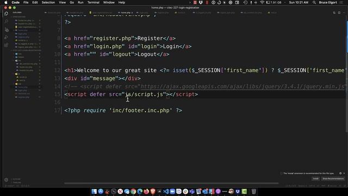Dismiss the extension recommendation notification
This screenshot has height=196, width=348.
tap(344, 173)
